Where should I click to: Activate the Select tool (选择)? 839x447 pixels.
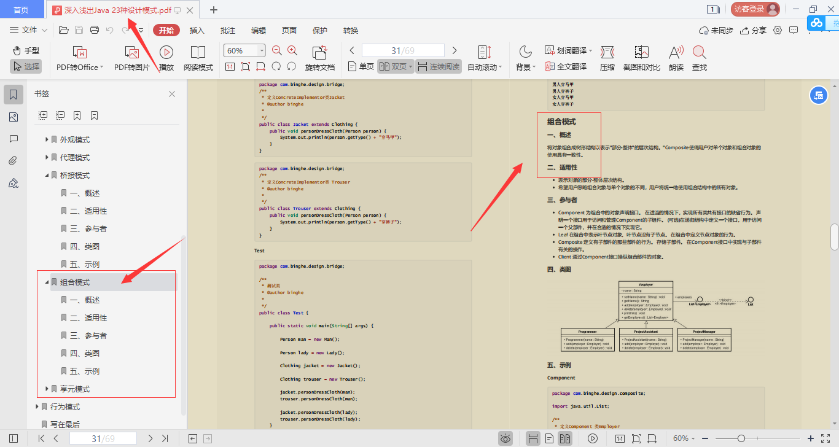(26, 66)
